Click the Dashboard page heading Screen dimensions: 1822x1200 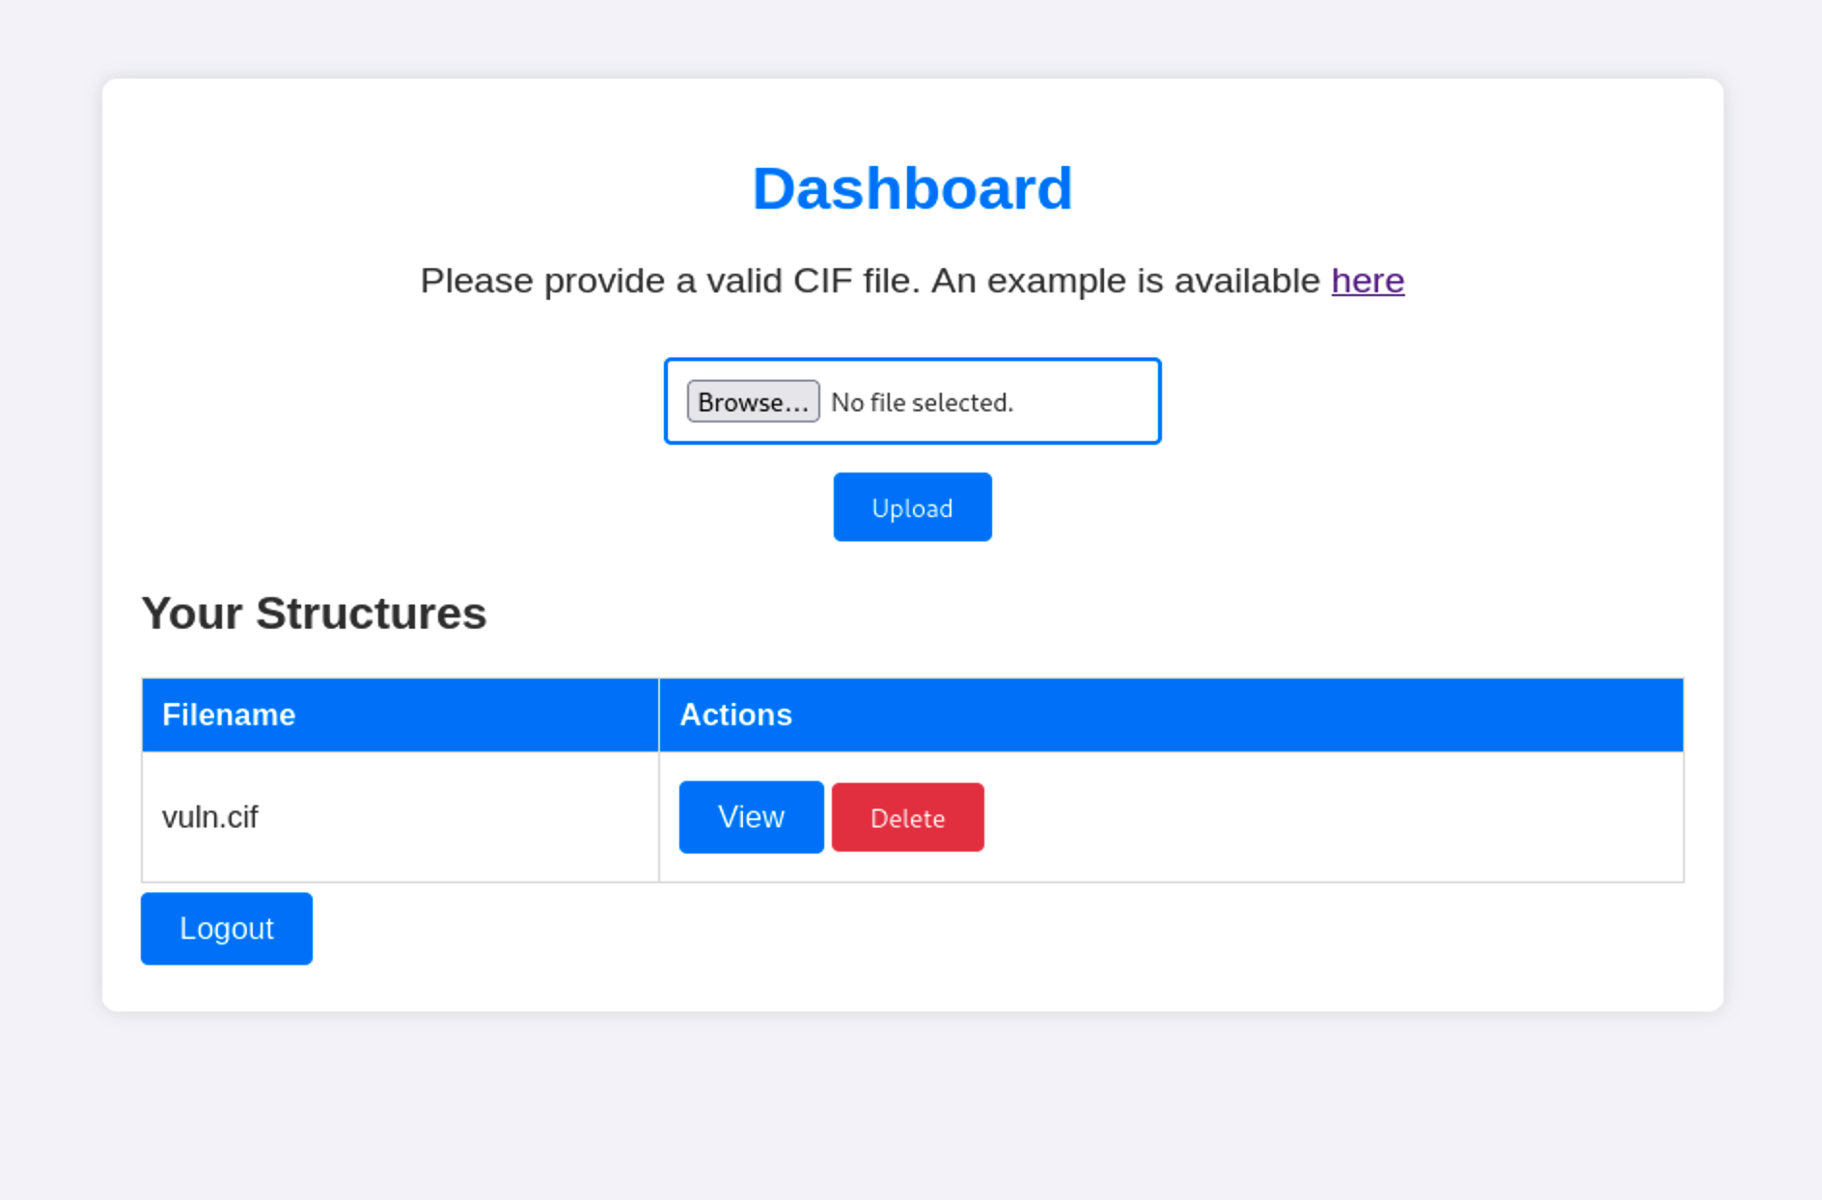pyautogui.click(x=912, y=188)
